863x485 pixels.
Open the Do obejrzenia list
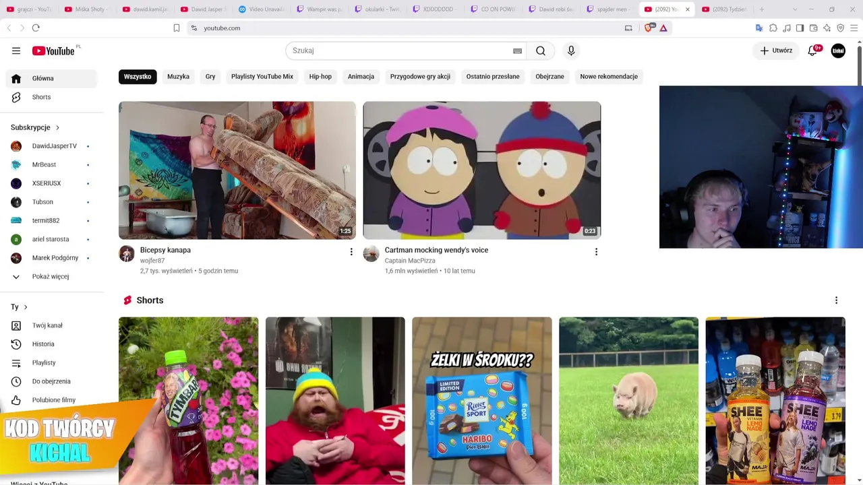tap(51, 381)
